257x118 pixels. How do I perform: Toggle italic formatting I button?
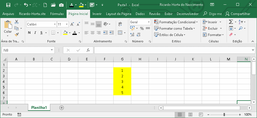click(35, 33)
